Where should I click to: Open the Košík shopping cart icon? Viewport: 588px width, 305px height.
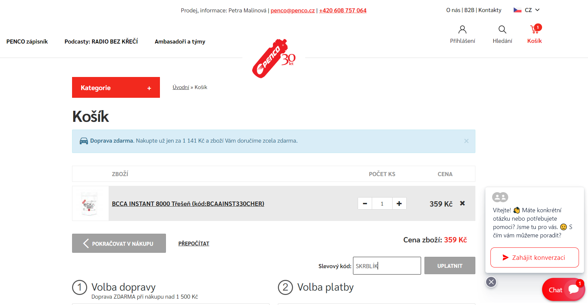[535, 29]
